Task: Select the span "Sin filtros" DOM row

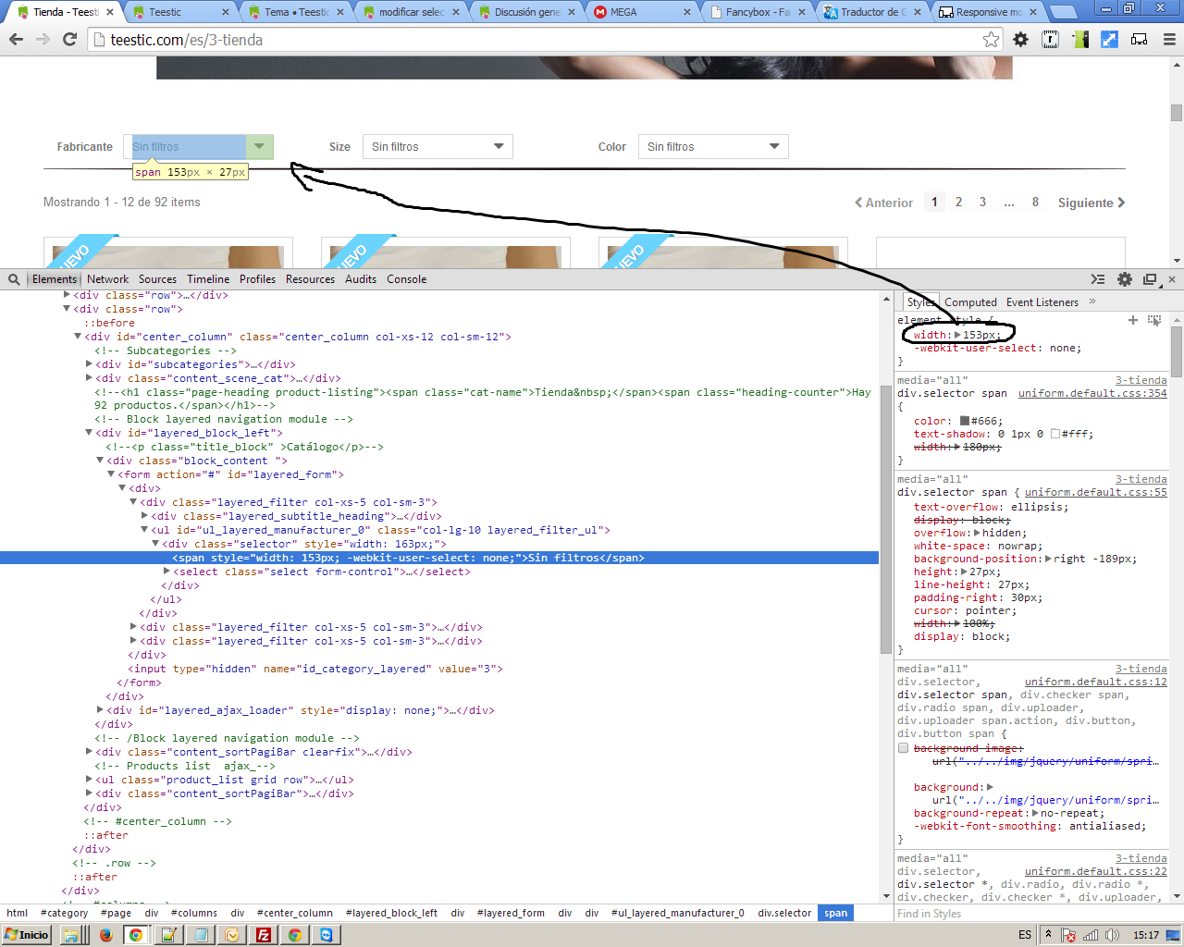Action: coord(439,558)
